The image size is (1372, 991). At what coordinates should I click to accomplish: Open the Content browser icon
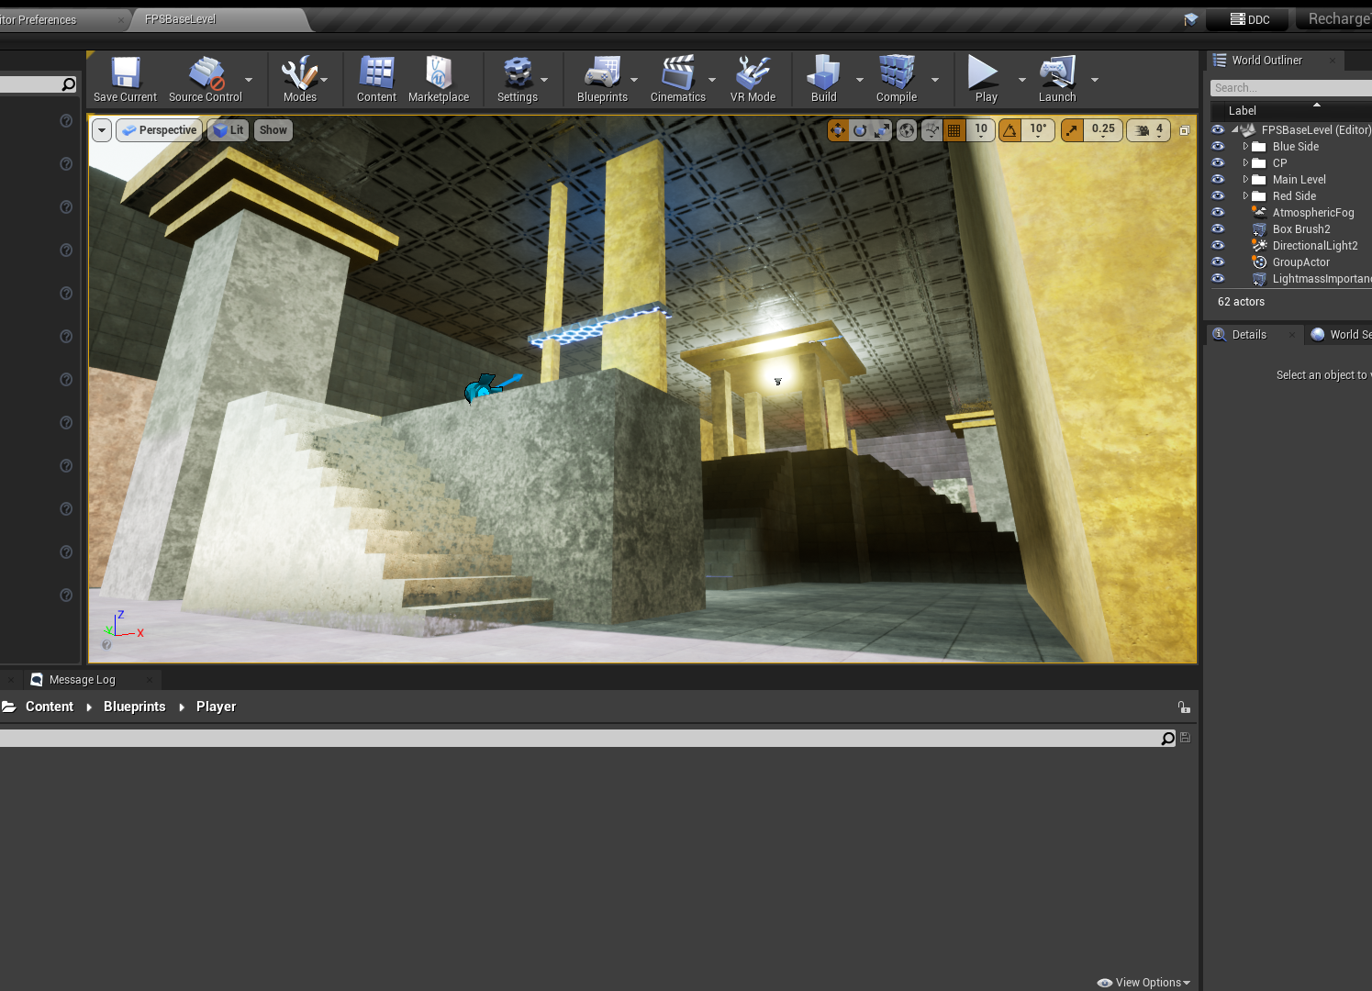click(x=376, y=79)
